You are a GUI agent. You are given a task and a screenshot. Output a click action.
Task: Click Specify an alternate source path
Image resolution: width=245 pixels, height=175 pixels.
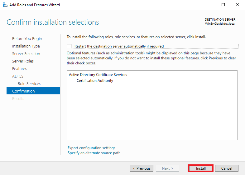[94, 153]
